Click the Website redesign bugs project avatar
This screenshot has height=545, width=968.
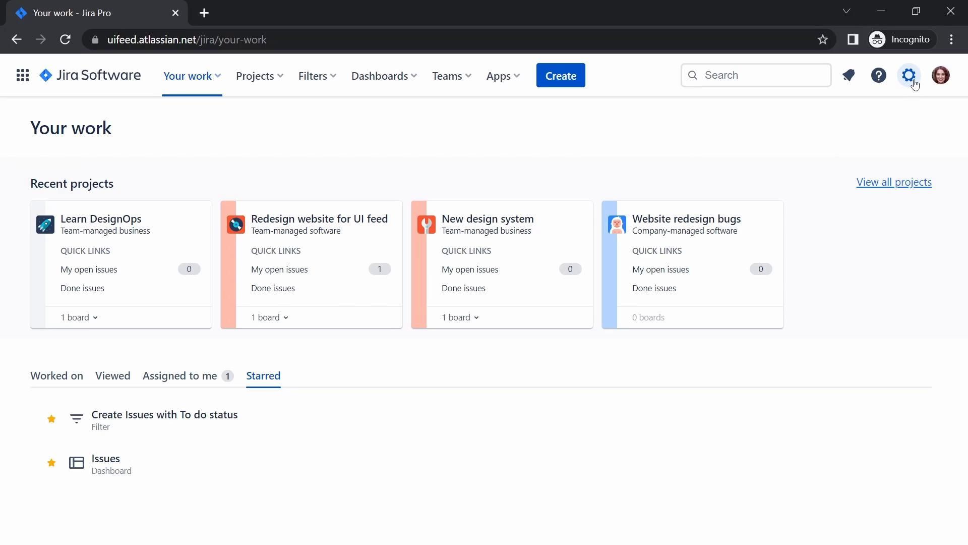coord(617,225)
